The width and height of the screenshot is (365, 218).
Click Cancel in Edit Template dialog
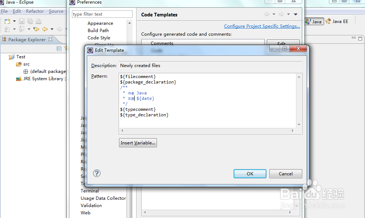pyautogui.click(x=286, y=174)
